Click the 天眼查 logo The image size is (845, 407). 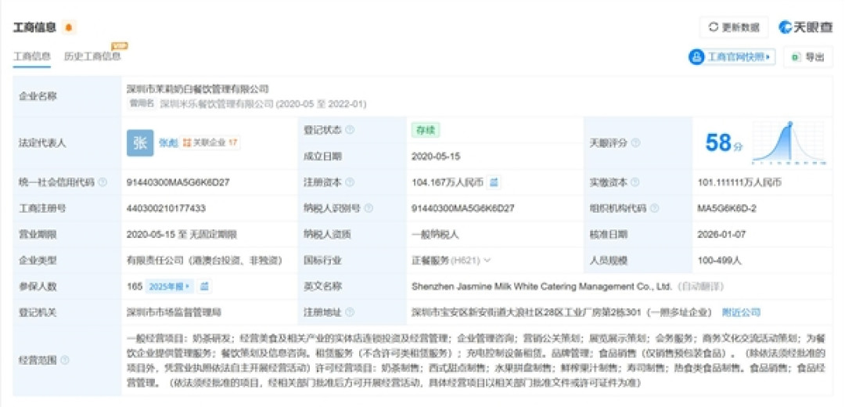[x=806, y=27]
